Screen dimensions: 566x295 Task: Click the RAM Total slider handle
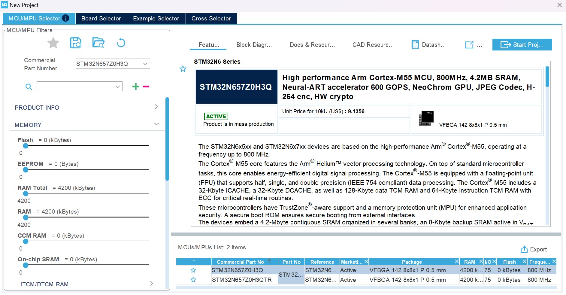(x=26, y=193)
